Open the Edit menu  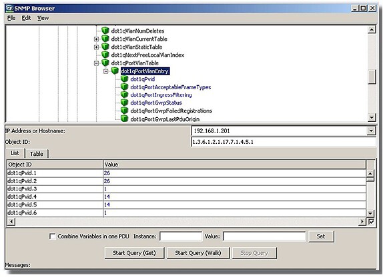tap(26, 18)
